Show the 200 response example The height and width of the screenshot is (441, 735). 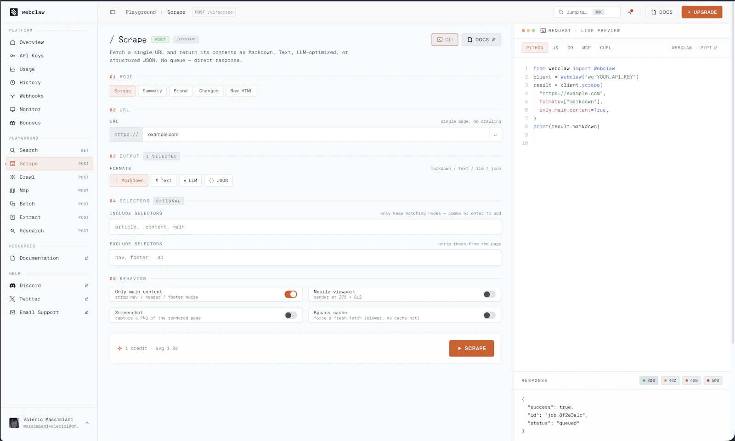click(649, 380)
